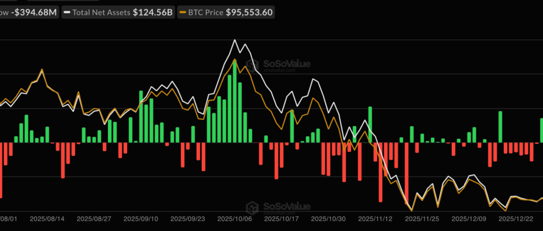Select the 2025/12/22 date label
The height and width of the screenshot is (231, 543).
[x=516, y=219]
